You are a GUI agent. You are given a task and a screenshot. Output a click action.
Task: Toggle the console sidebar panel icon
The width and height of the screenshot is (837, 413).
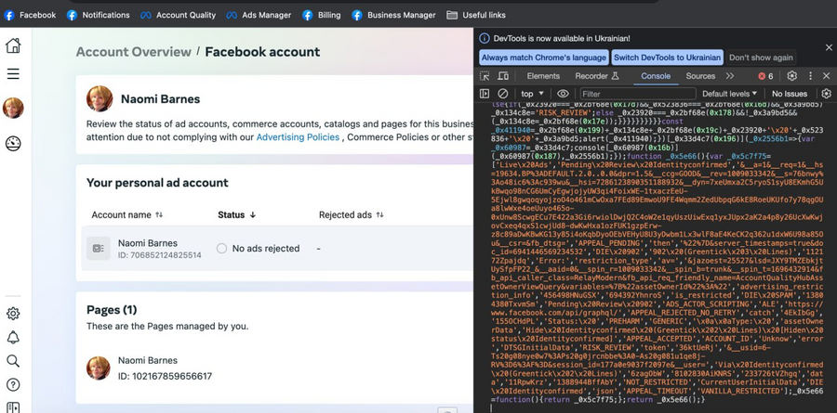485,94
